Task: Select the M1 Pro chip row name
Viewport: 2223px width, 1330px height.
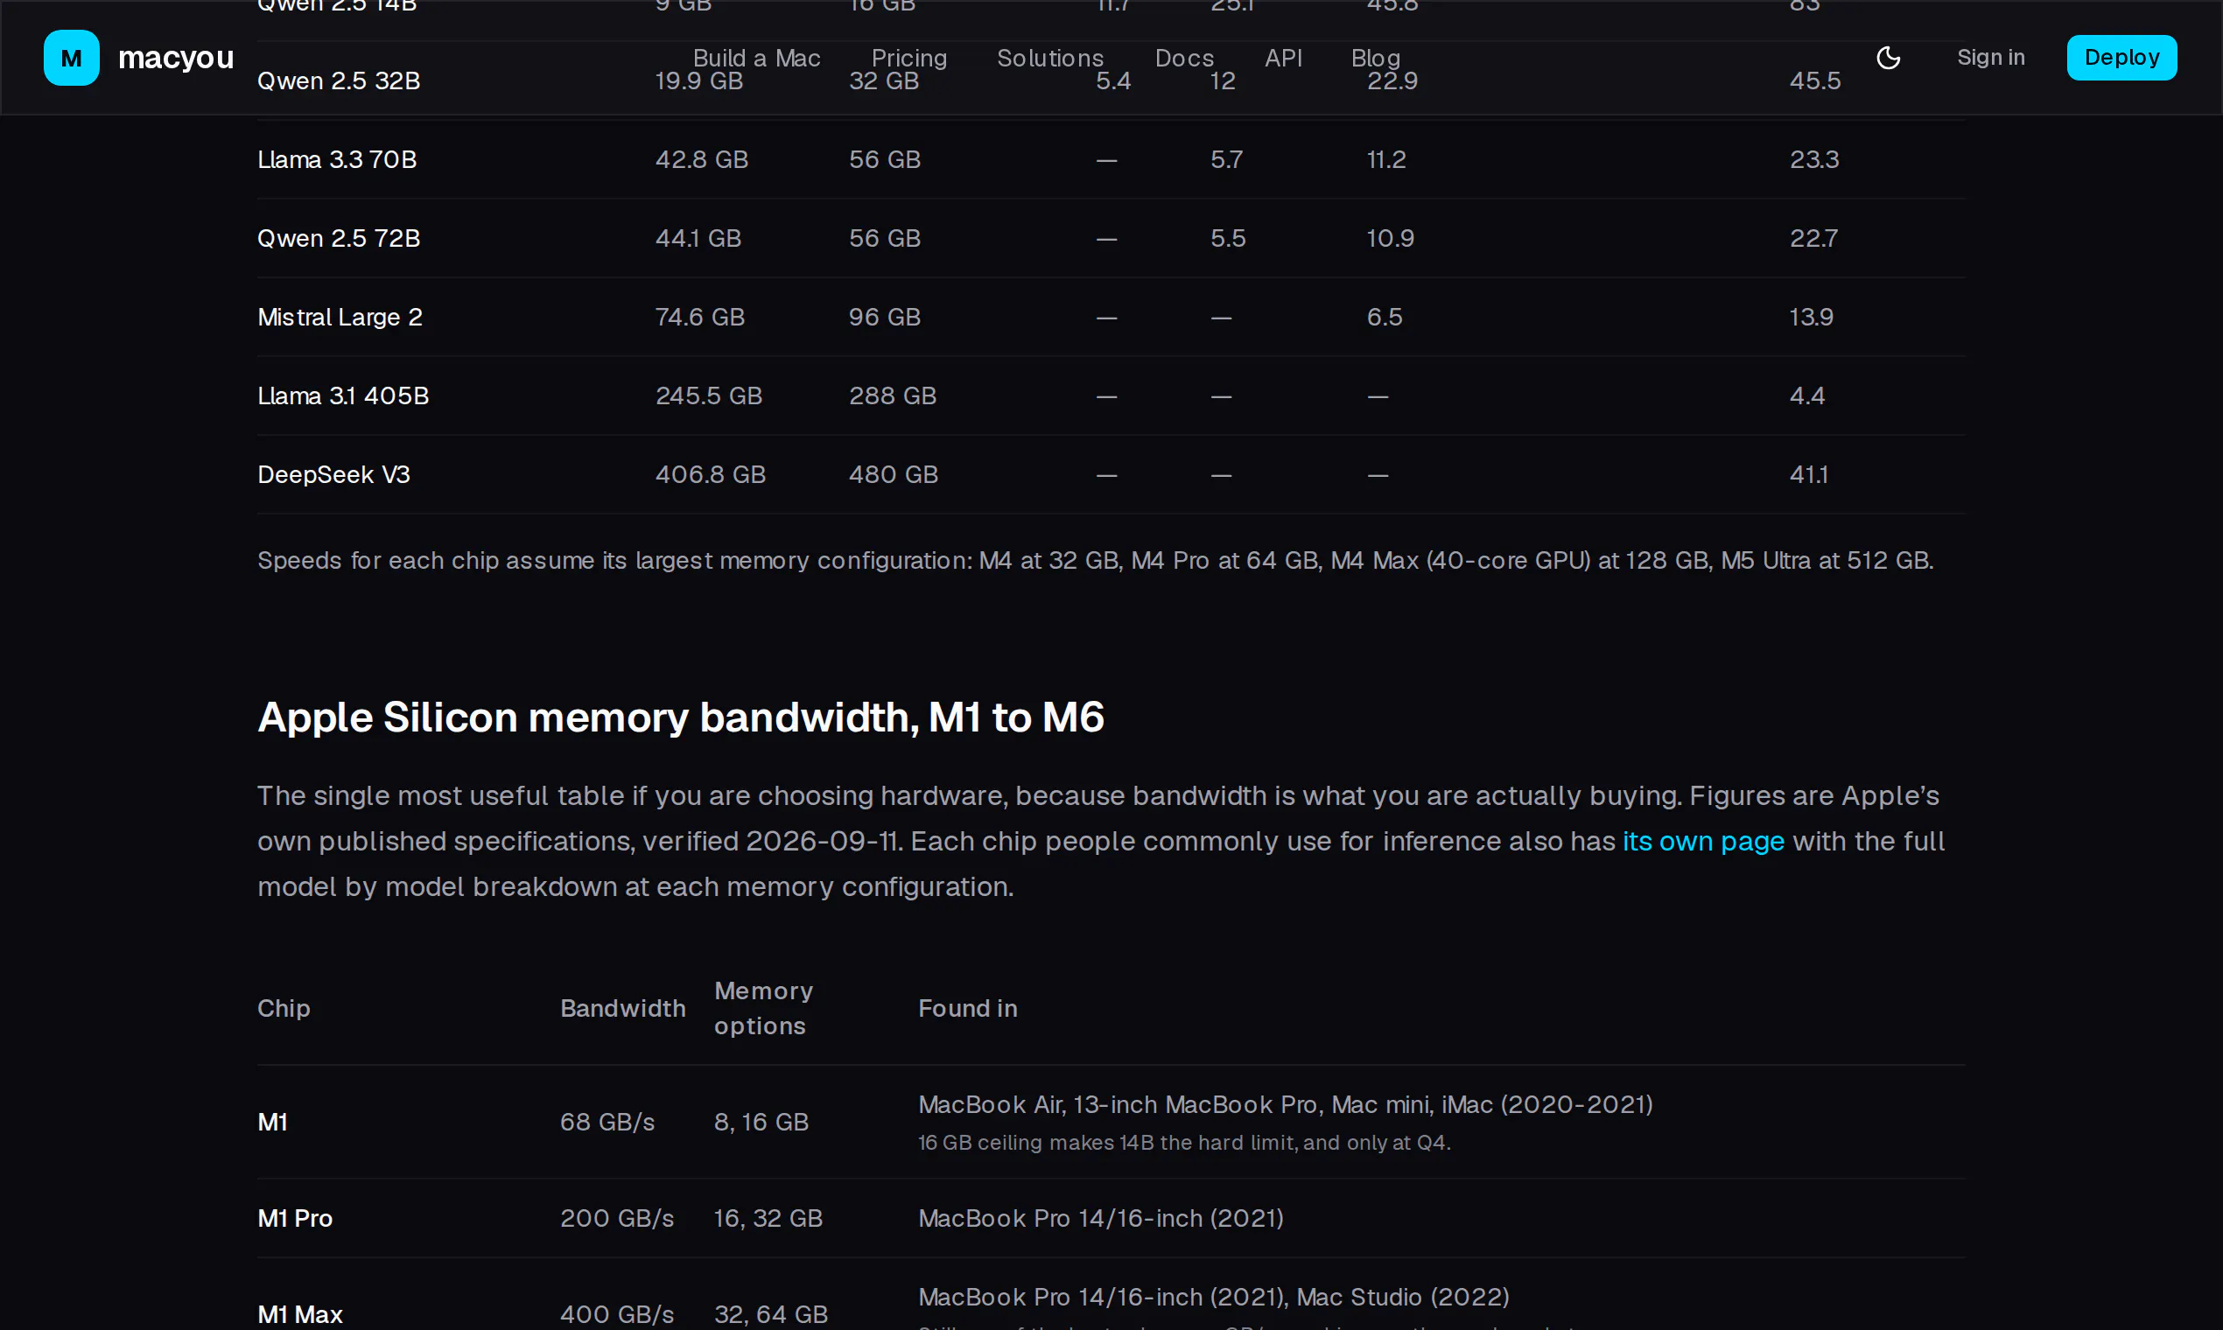Action: point(295,1219)
